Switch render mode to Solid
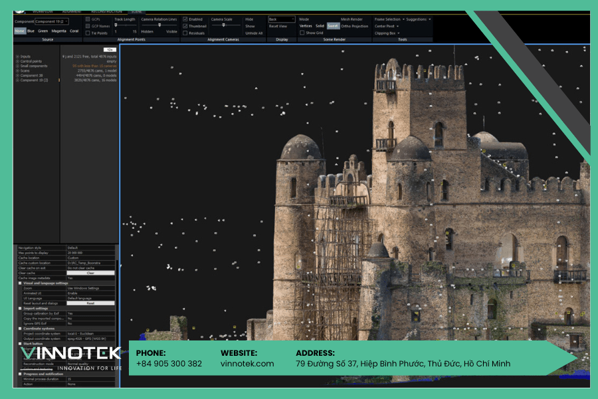The width and height of the screenshot is (598, 399). 320,26
